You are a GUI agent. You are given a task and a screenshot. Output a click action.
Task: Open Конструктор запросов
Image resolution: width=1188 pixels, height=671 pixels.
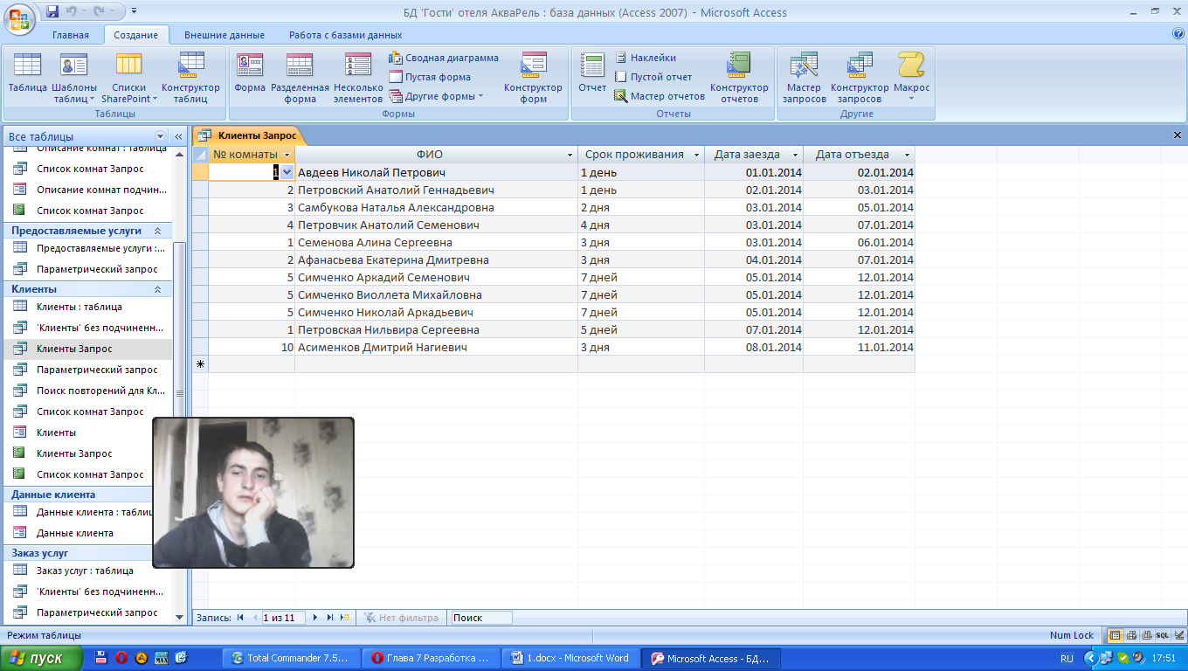click(860, 77)
